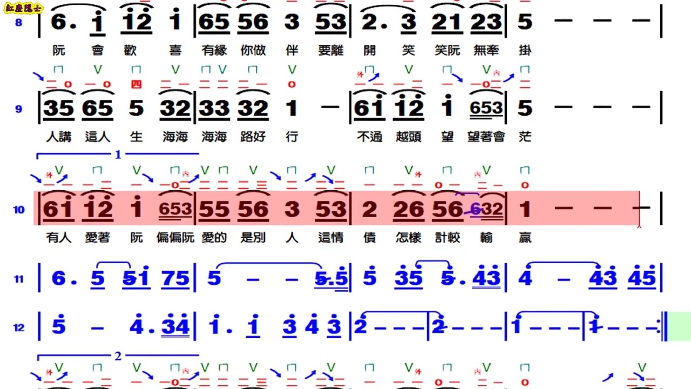
Task: Click line number 10 label
Action: pos(19,210)
